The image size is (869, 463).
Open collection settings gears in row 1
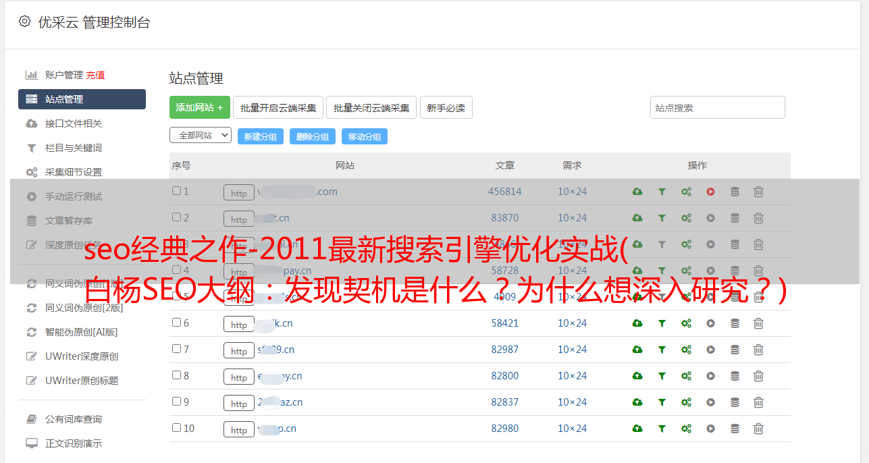click(686, 192)
